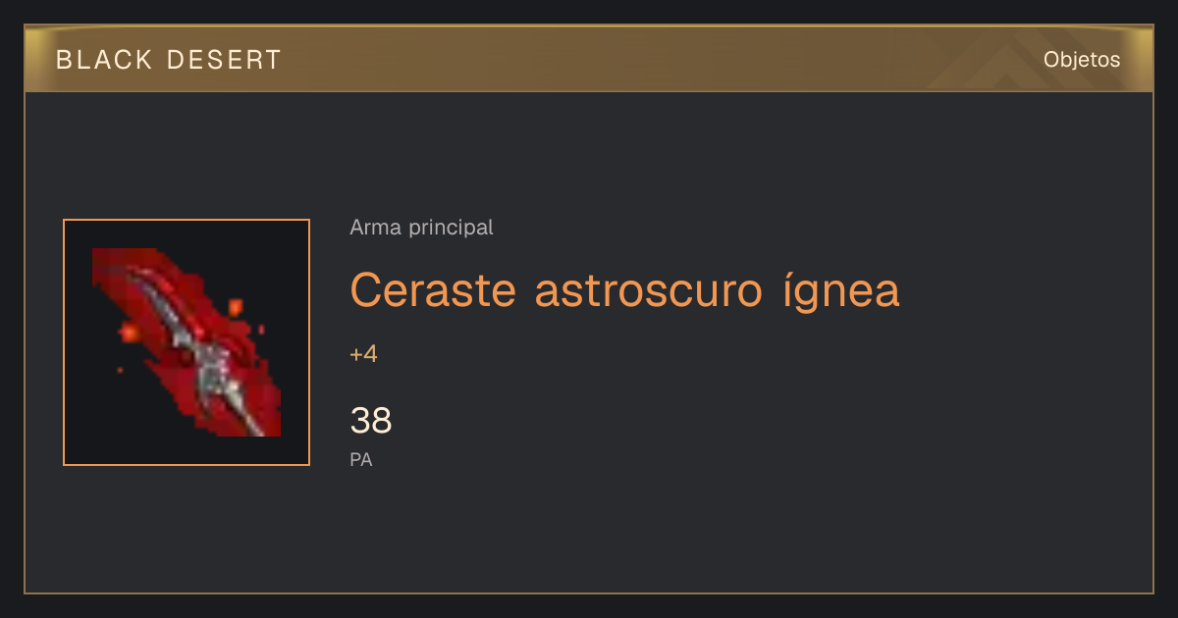The width and height of the screenshot is (1178, 618).
Task: Select the Arma principal category label
Action: (421, 228)
